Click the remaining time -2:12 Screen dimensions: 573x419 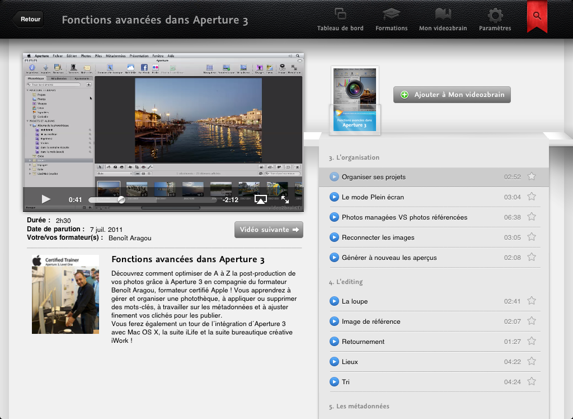230,200
